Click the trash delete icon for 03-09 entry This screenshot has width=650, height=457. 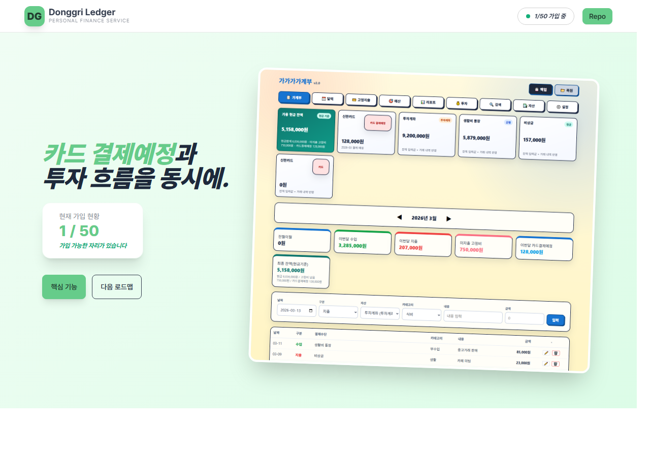click(x=556, y=364)
